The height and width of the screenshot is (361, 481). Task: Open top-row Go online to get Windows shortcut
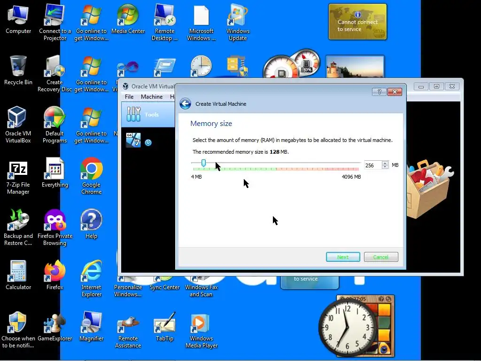[x=91, y=22]
